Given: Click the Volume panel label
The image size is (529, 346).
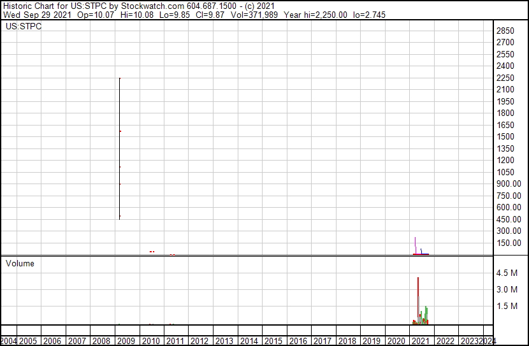Looking at the screenshot, I should click(20, 263).
